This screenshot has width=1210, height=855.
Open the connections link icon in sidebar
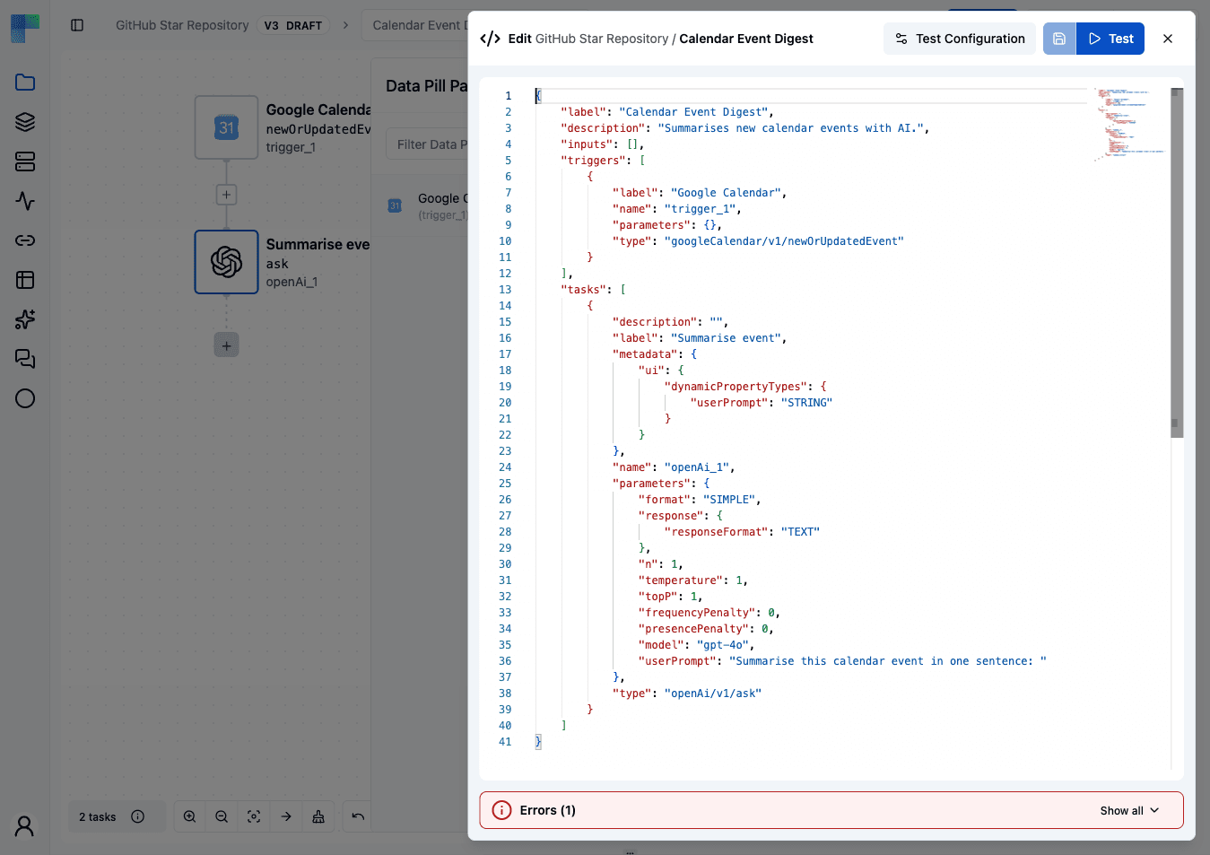pos(25,240)
